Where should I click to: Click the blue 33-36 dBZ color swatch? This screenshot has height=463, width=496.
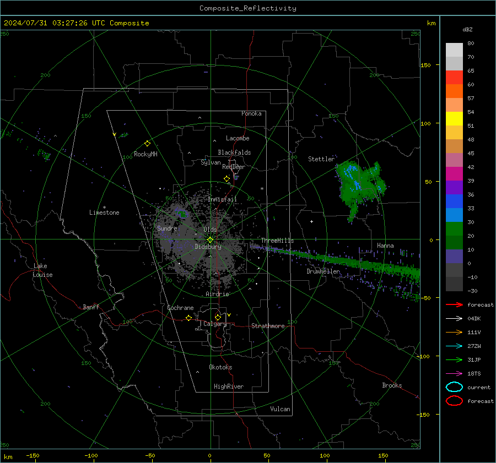(x=454, y=201)
